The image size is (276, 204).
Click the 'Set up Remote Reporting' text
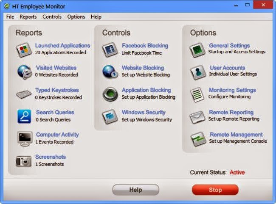point(234,119)
